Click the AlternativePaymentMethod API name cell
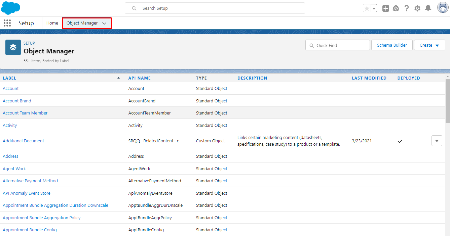The width and height of the screenshot is (450, 236). tap(155, 181)
